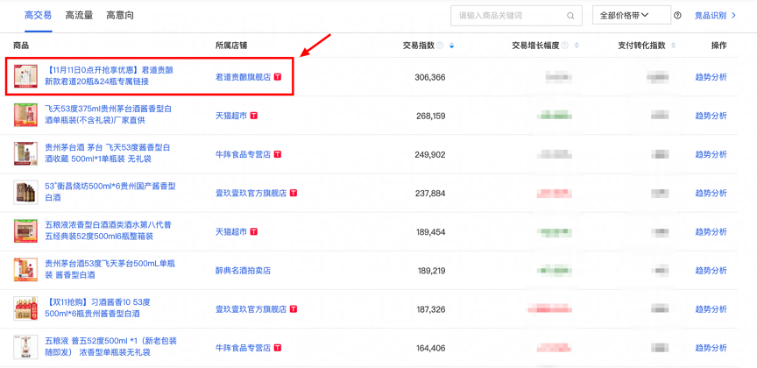The height and width of the screenshot is (368, 757).
Task: Click thumbnail of 习酒酱香10 product
Action: coord(25,309)
